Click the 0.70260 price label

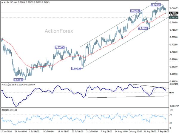point(60,47)
